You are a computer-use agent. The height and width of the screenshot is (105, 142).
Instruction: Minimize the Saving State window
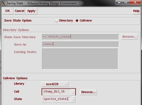click(119, 2)
